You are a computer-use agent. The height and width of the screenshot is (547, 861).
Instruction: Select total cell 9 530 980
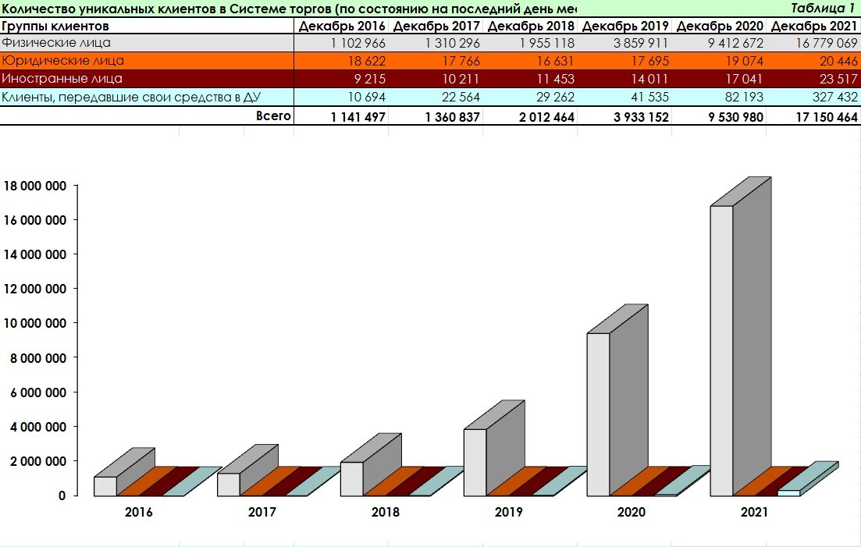point(719,115)
